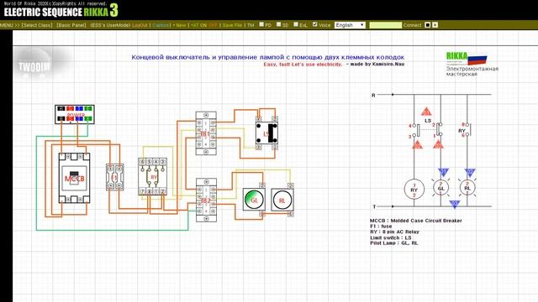Click the LogOut link

coord(140,25)
